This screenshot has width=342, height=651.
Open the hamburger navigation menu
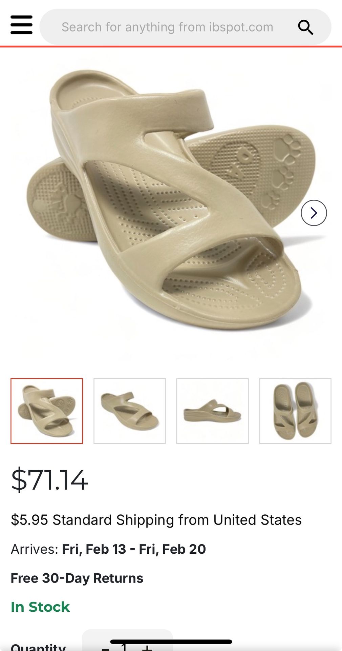coord(21,25)
